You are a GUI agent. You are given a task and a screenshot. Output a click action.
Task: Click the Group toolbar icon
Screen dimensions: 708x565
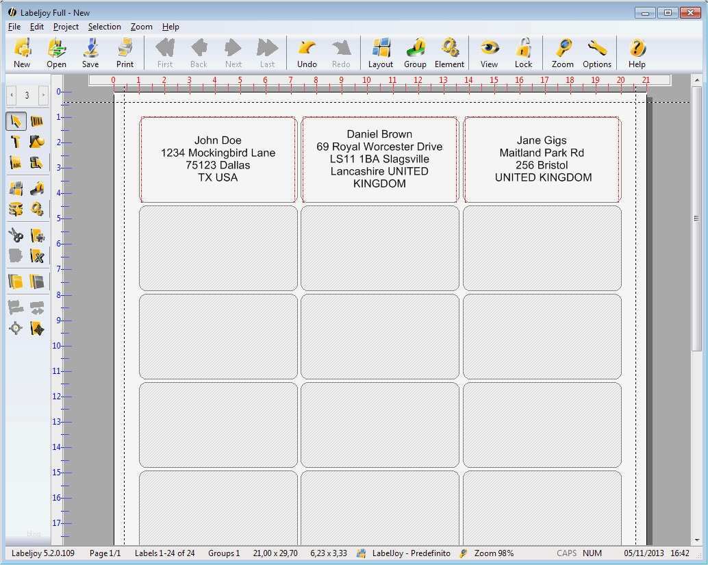[x=415, y=51]
